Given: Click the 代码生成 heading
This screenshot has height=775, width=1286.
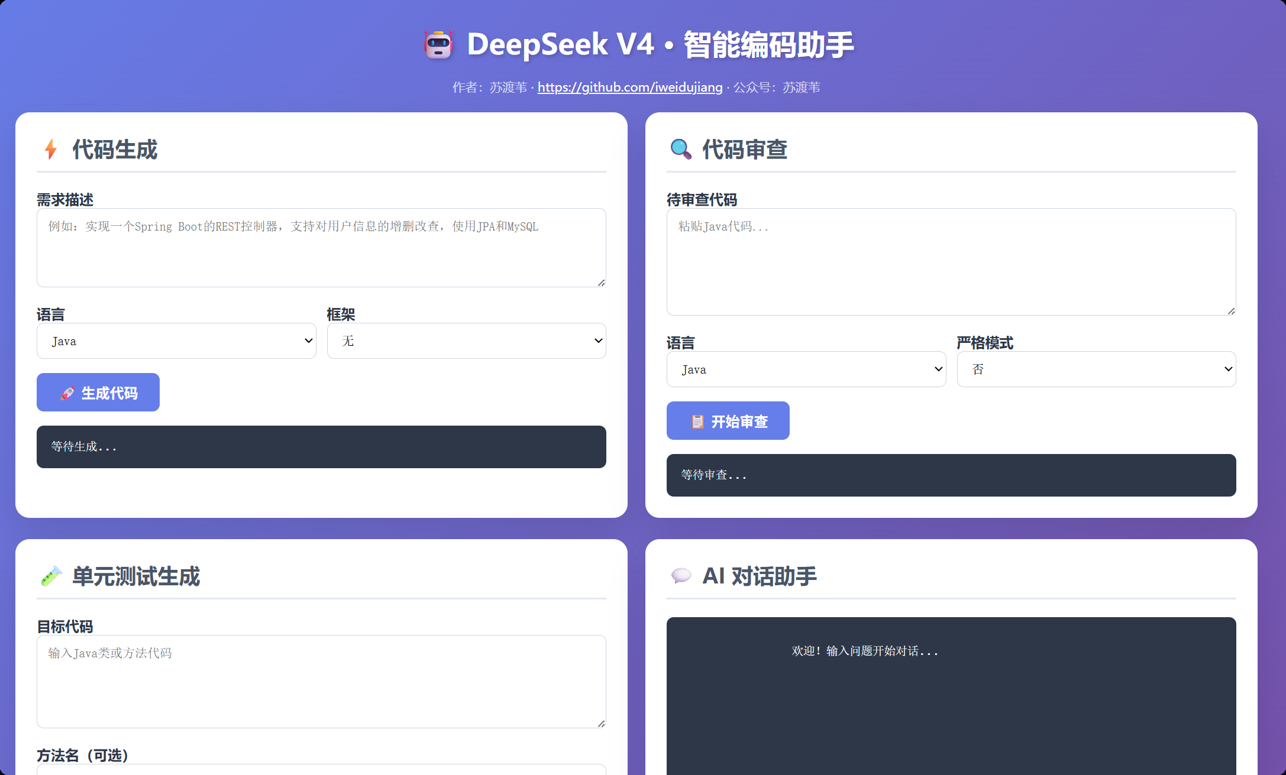Looking at the screenshot, I should coord(115,150).
